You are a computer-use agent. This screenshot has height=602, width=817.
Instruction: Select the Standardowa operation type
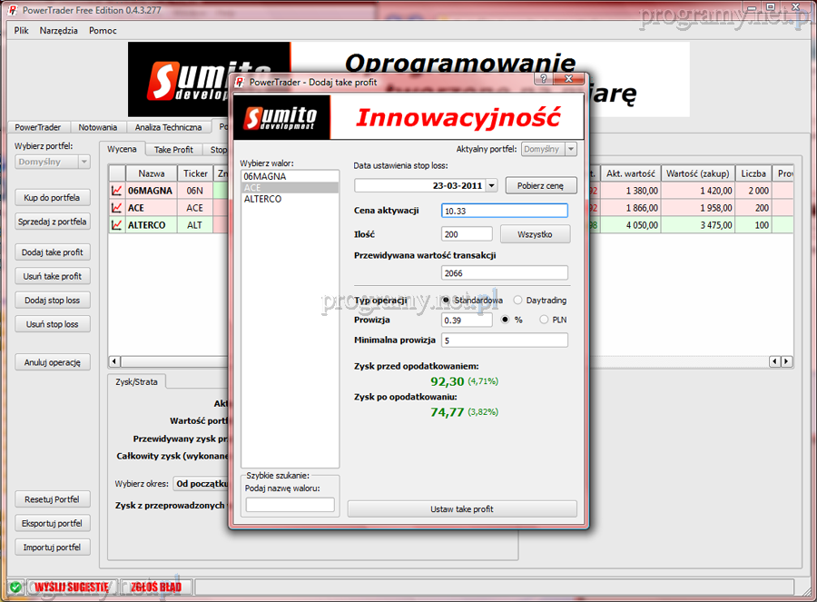click(x=446, y=300)
